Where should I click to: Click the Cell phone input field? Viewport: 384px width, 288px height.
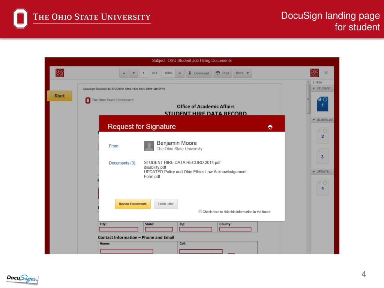[x=201, y=252]
